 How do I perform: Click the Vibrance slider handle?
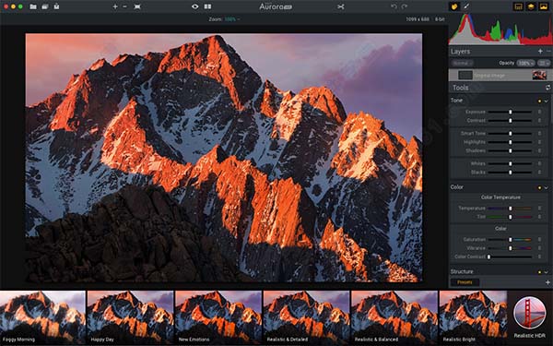pos(510,248)
